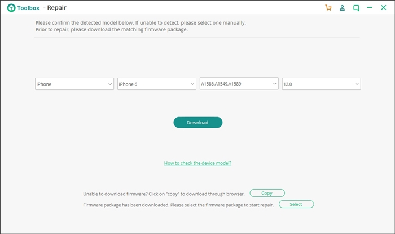Click the 'Unable to download firmware?' text

click(x=164, y=193)
